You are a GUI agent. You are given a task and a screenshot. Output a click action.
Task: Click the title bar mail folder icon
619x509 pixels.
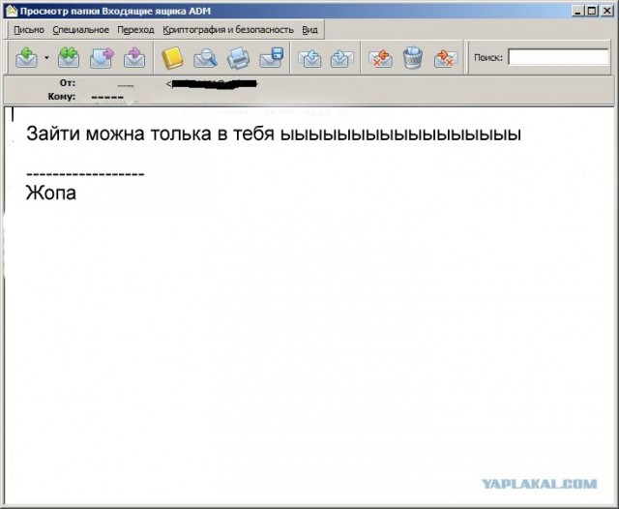click(12, 11)
